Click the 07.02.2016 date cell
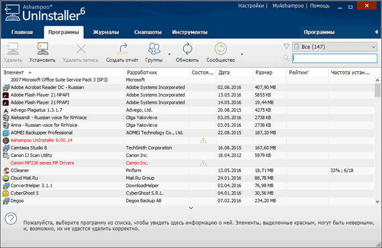This screenshot has width=382, height=248. [230, 201]
